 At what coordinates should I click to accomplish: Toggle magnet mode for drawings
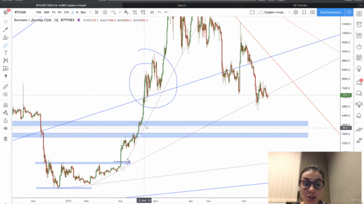pos(6,105)
